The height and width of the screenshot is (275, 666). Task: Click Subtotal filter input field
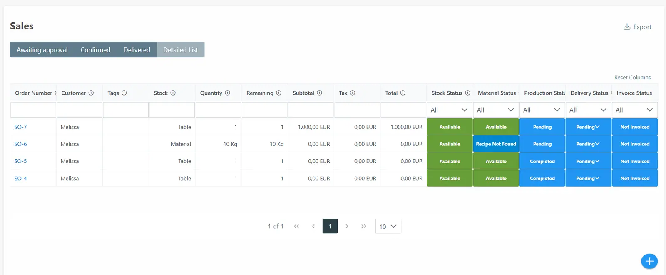tap(311, 110)
